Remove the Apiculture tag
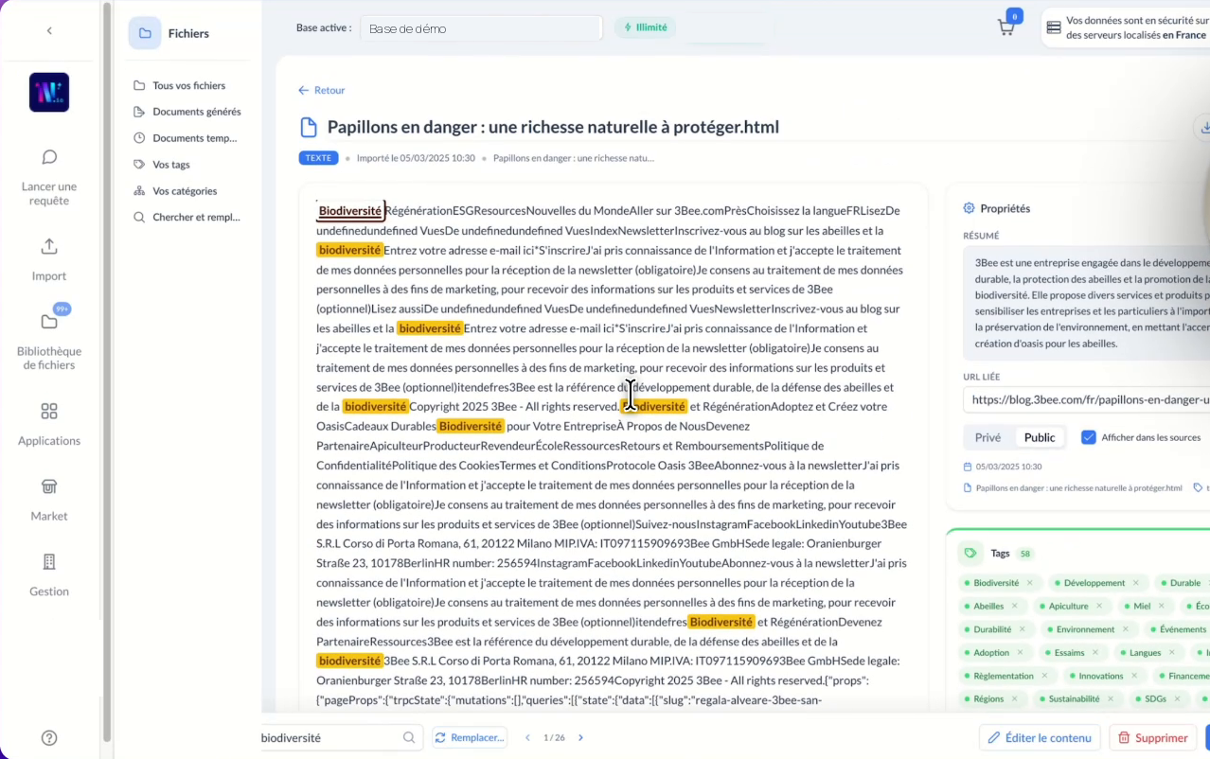The image size is (1210, 759). pyautogui.click(x=1099, y=607)
